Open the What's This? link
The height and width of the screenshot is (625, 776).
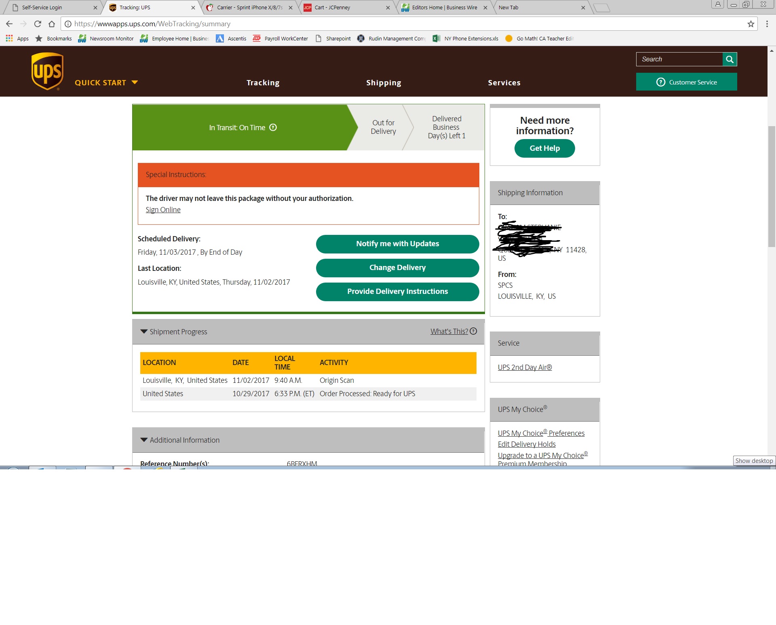click(x=449, y=331)
